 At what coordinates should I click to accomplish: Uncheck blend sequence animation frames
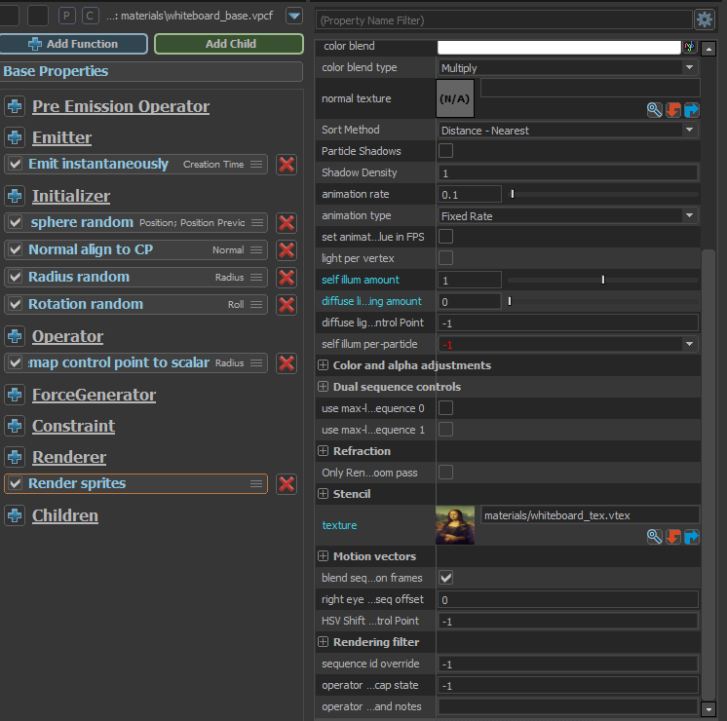point(446,578)
